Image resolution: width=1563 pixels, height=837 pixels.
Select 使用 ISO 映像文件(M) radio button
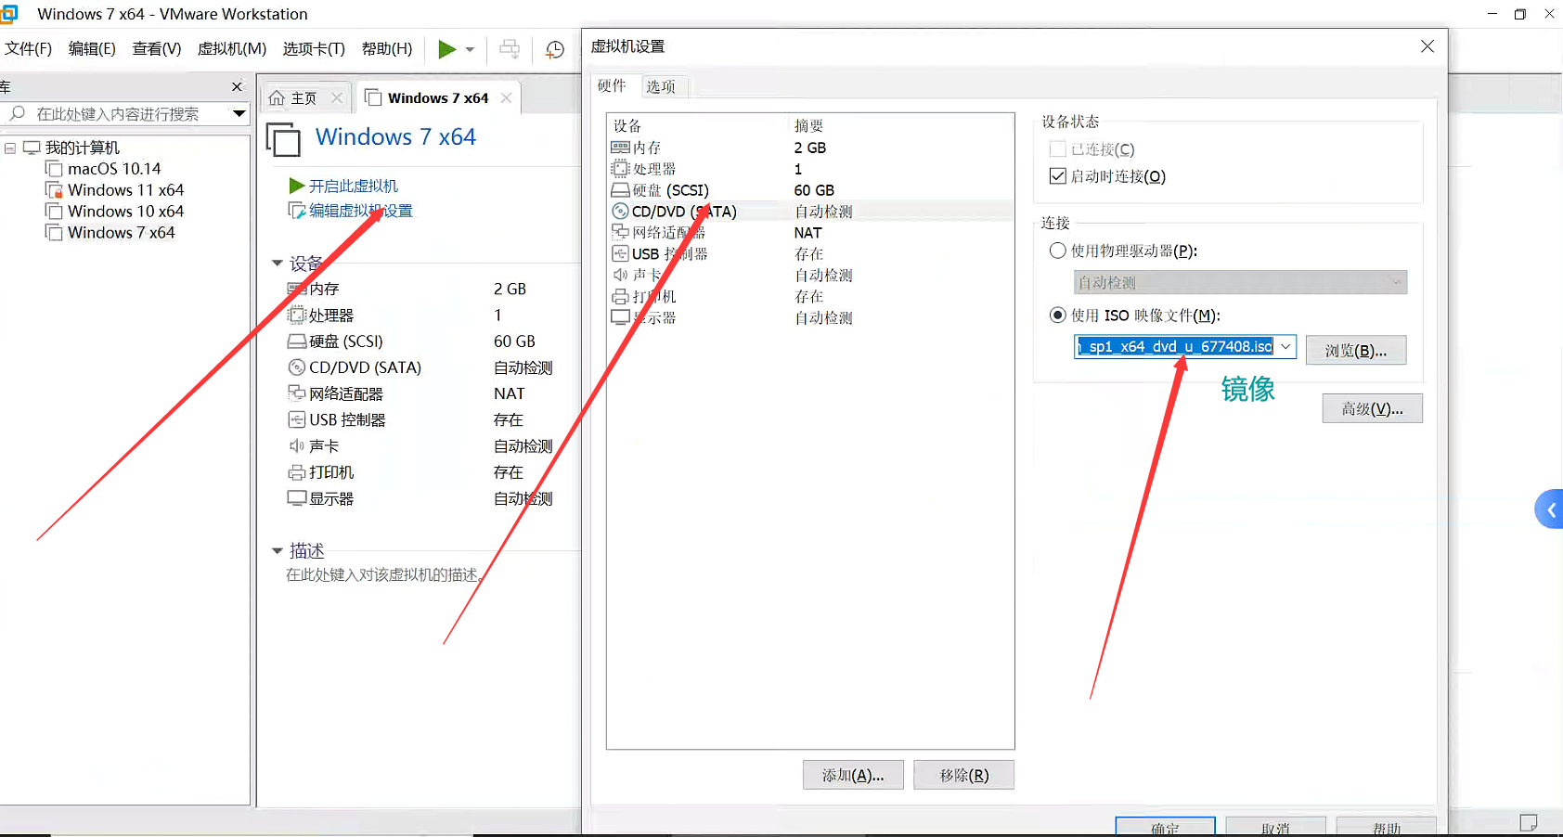tap(1057, 315)
